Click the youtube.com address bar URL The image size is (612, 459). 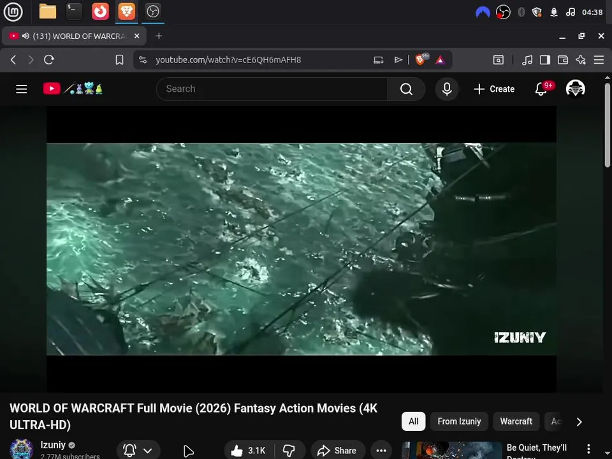tap(228, 60)
